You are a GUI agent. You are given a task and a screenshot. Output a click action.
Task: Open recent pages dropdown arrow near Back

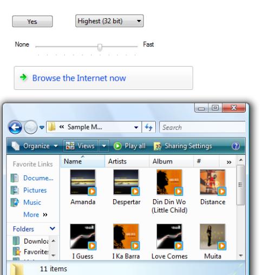point(42,128)
